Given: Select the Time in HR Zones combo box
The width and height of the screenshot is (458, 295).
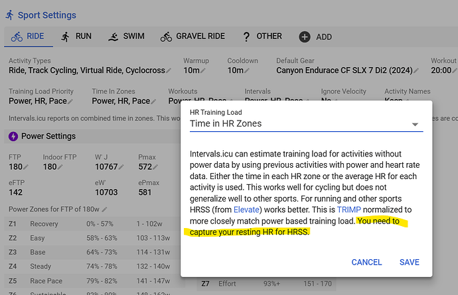Looking at the screenshot, I should (307, 124).
